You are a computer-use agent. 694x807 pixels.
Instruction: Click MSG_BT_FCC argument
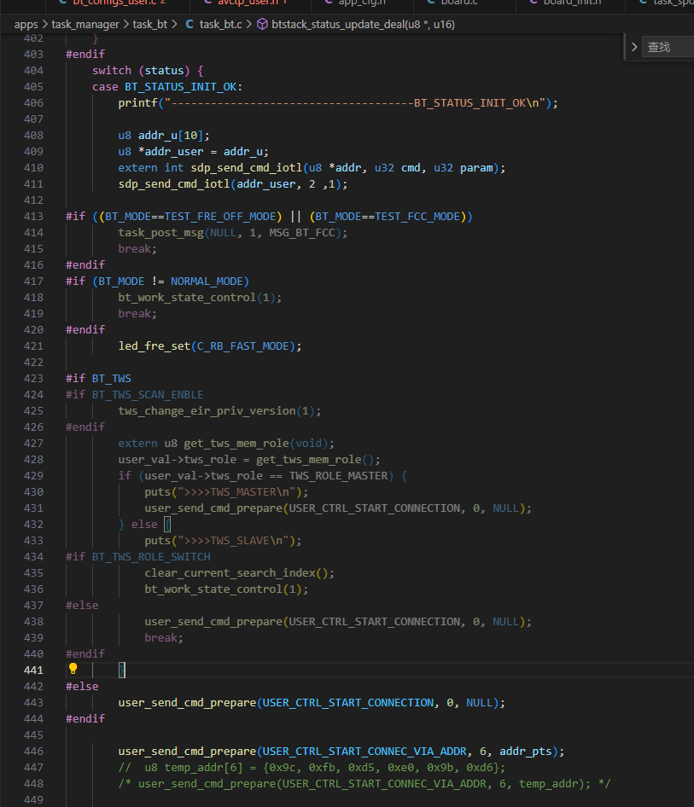tap(302, 233)
